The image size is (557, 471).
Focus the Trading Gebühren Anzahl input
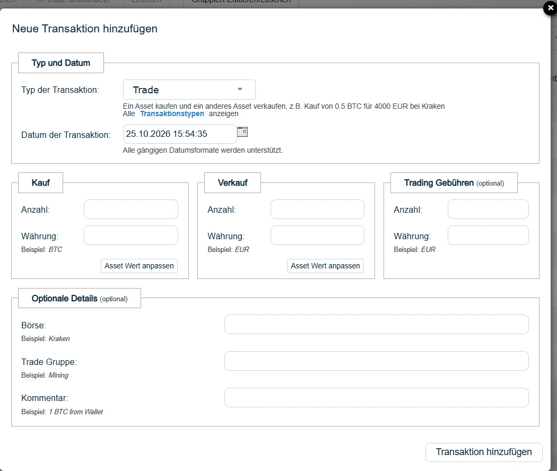(x=488, y=209)
